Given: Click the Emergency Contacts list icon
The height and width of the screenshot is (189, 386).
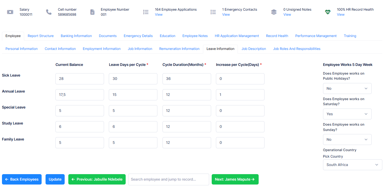Looking at the screenshot, I should (x=213, y=12).
